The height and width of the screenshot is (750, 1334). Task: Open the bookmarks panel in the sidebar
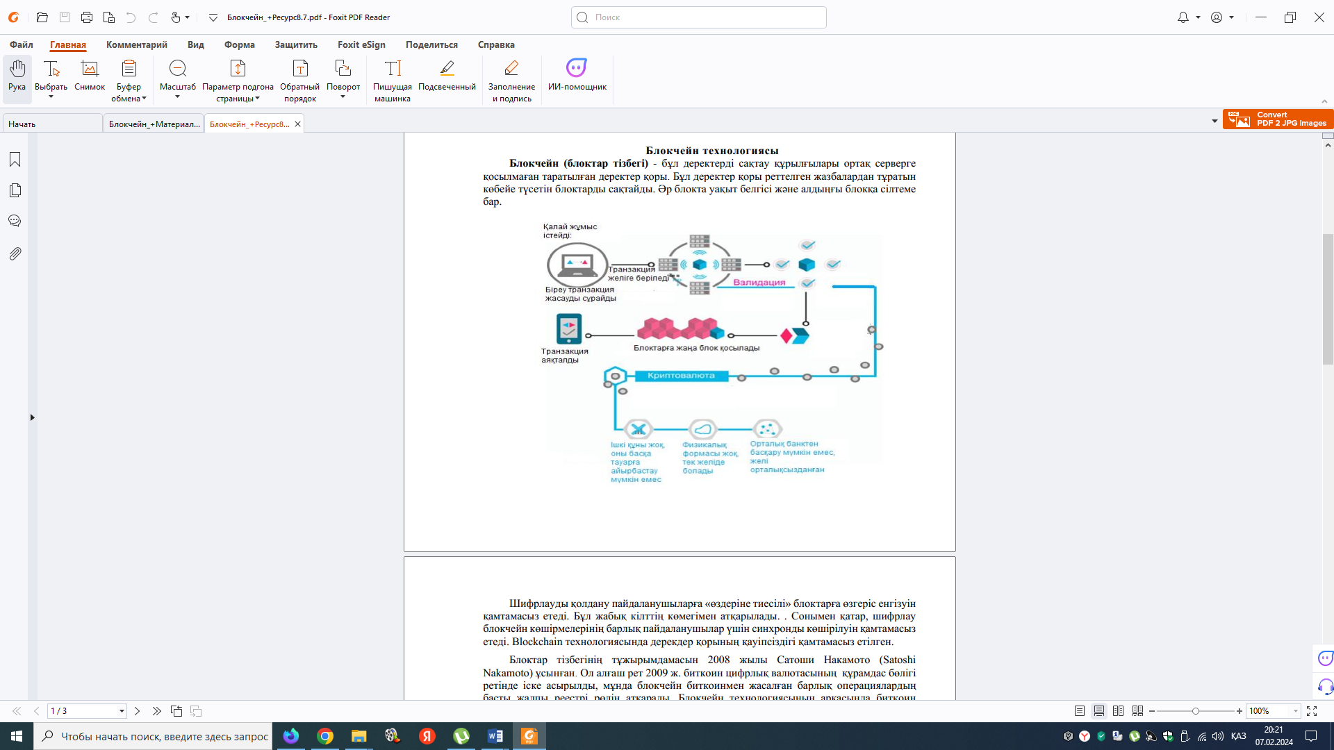[x=15, y=160]
